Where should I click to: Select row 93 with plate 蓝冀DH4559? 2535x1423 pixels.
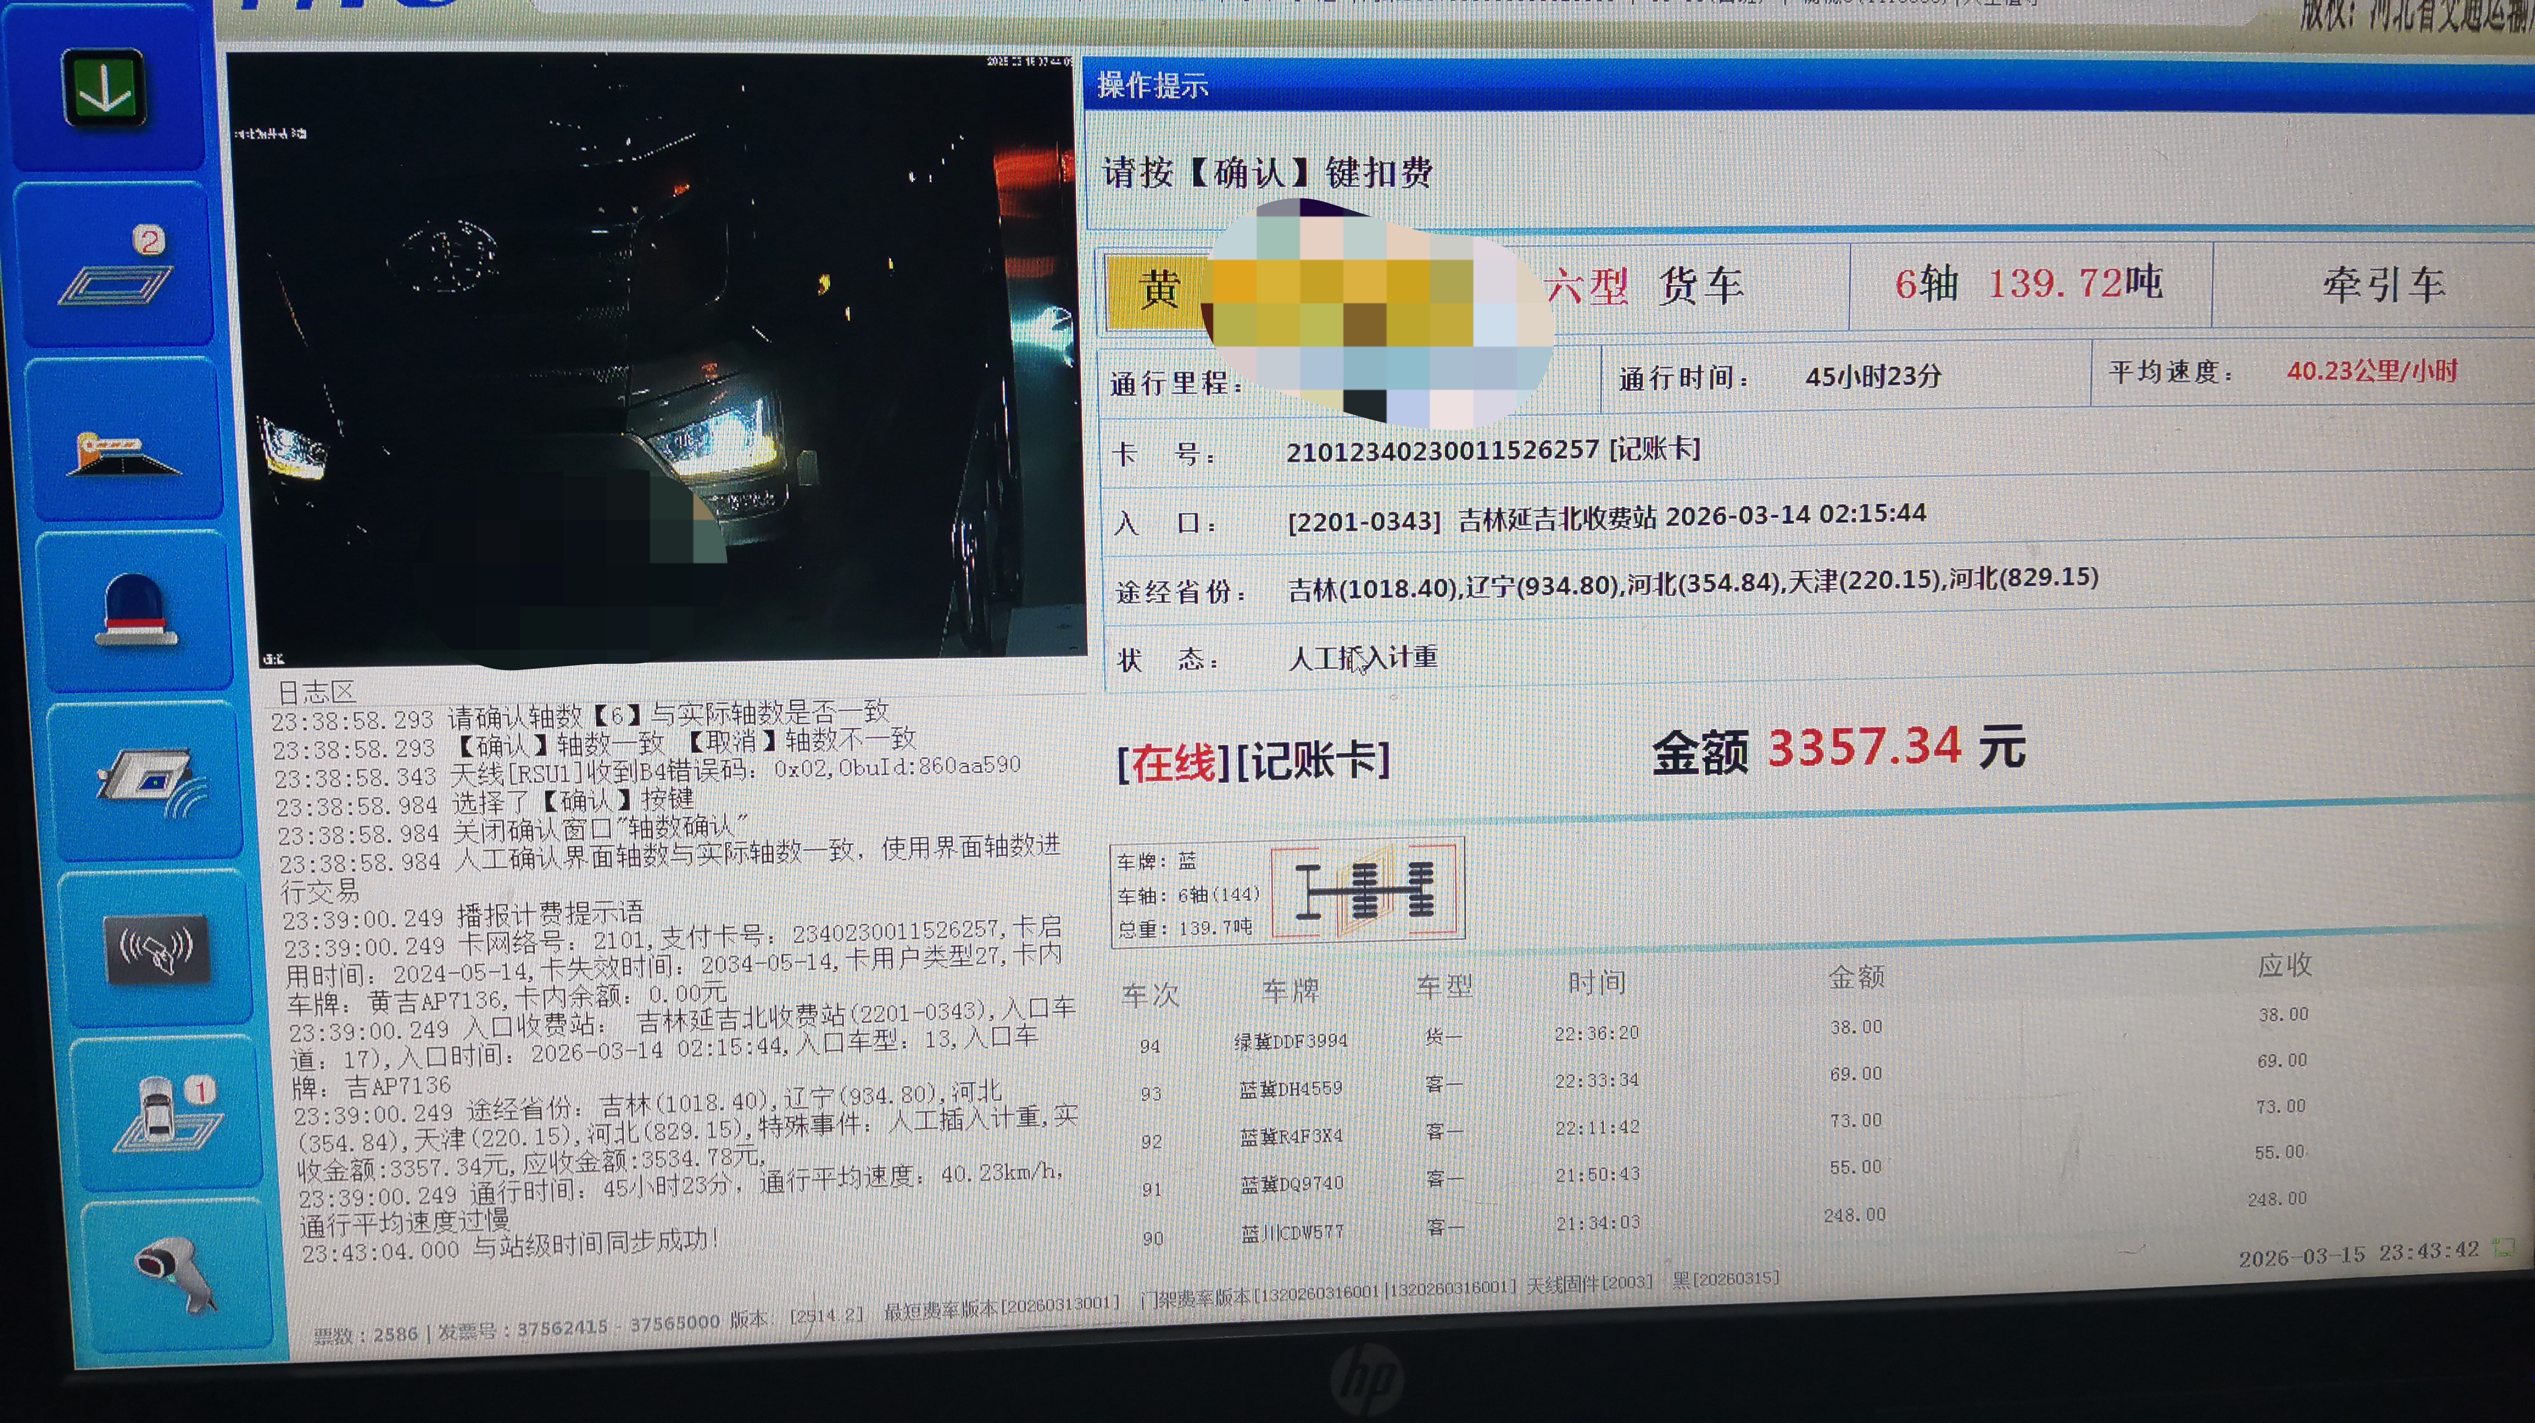click(x=1290, y=1090)
